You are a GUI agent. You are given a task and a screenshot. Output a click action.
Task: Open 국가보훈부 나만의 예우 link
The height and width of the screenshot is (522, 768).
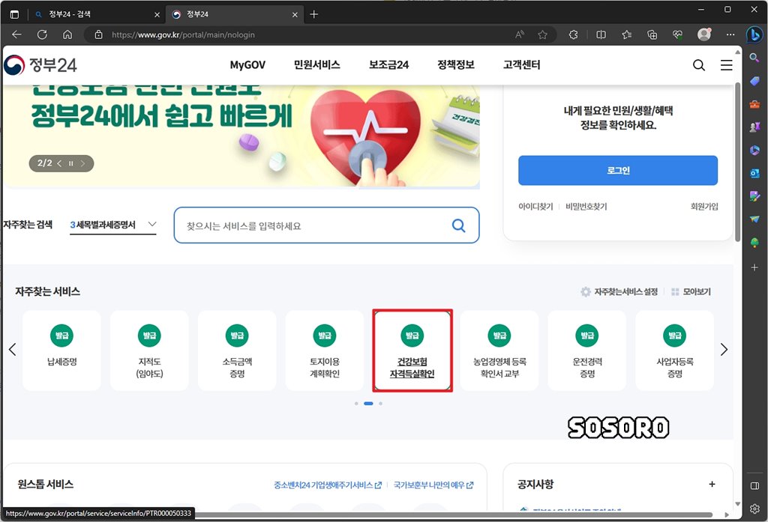tap(433, 485)
